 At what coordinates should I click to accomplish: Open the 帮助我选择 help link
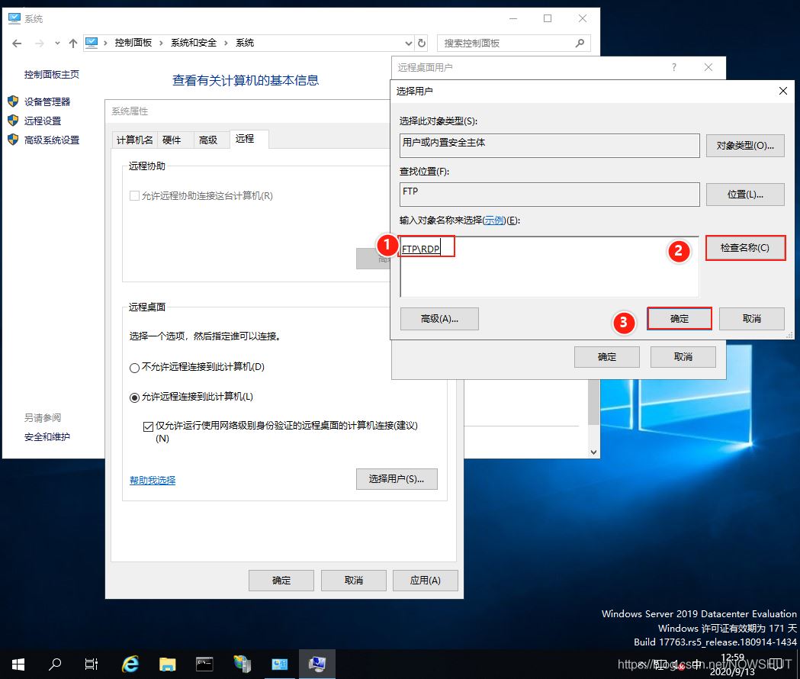point(153,480)
